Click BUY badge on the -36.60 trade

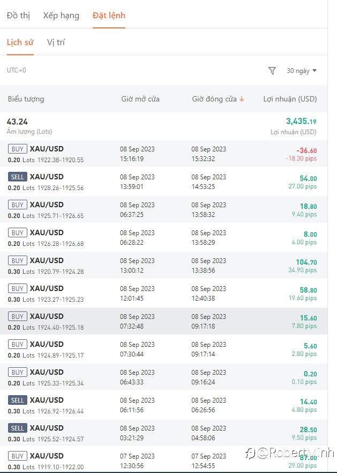(17, 149)
